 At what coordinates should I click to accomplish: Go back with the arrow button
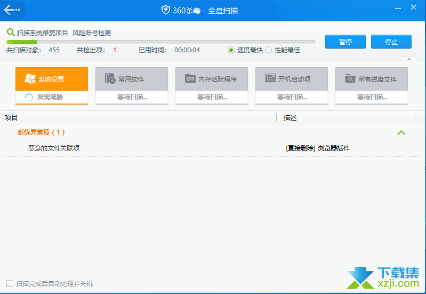pos(12,10)
